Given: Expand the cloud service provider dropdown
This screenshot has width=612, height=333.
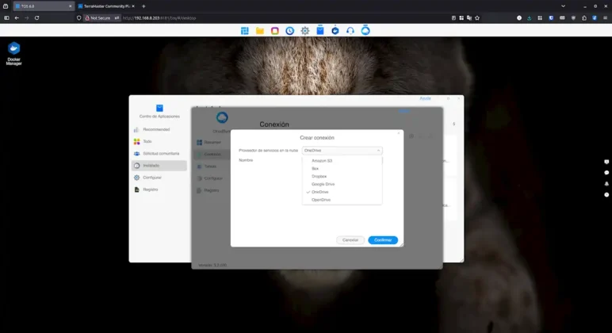Looking at the screenshot, I should pyautogui.click(x=342, y=150).
